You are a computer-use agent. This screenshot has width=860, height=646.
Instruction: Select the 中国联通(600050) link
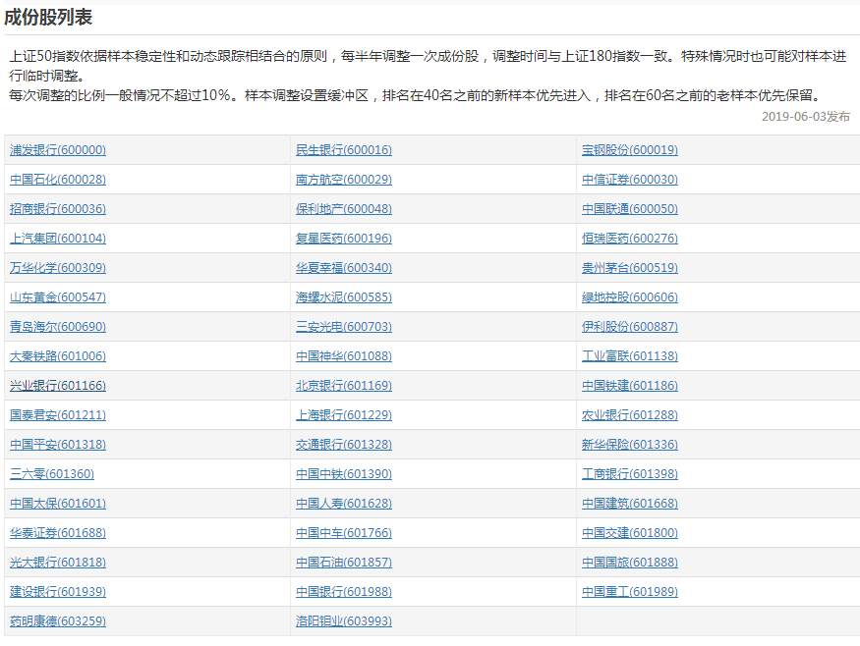click(x=630, y=209)
